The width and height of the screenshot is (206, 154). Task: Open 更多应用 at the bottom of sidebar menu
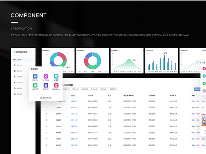pos(18,94)
